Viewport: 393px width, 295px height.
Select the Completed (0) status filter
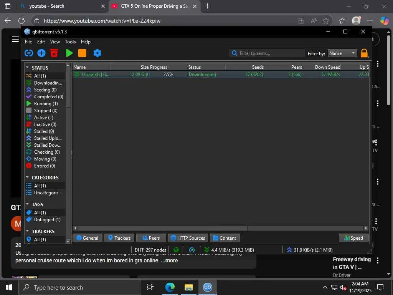(45, 97)
